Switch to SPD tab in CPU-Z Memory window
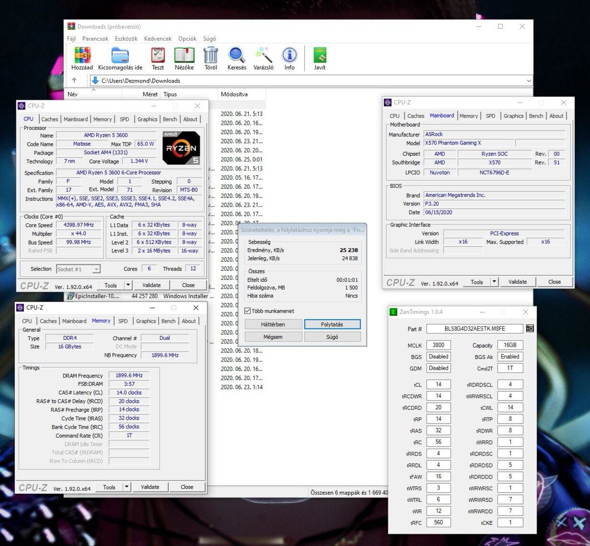The image size is (590, 546). pos(123,321)
